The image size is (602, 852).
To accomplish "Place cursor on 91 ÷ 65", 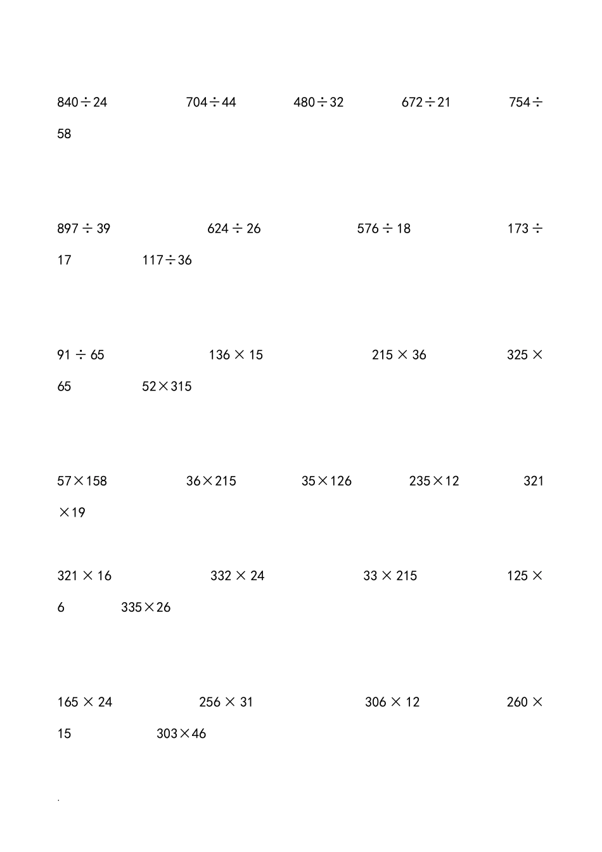I will point(80,355).
